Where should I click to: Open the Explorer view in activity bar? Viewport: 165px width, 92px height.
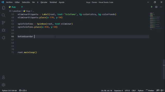tap(3, 8)
